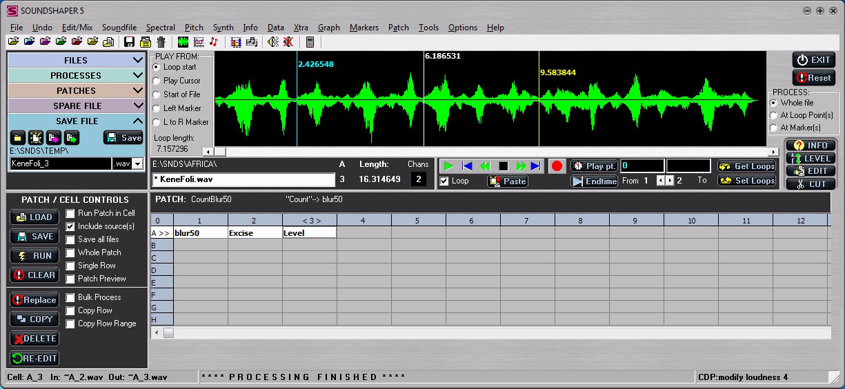The height and width of the screenshot is (389, 845).
Task: Click the loudspeaker toolbar icon
Action: (x=273, y=42)
